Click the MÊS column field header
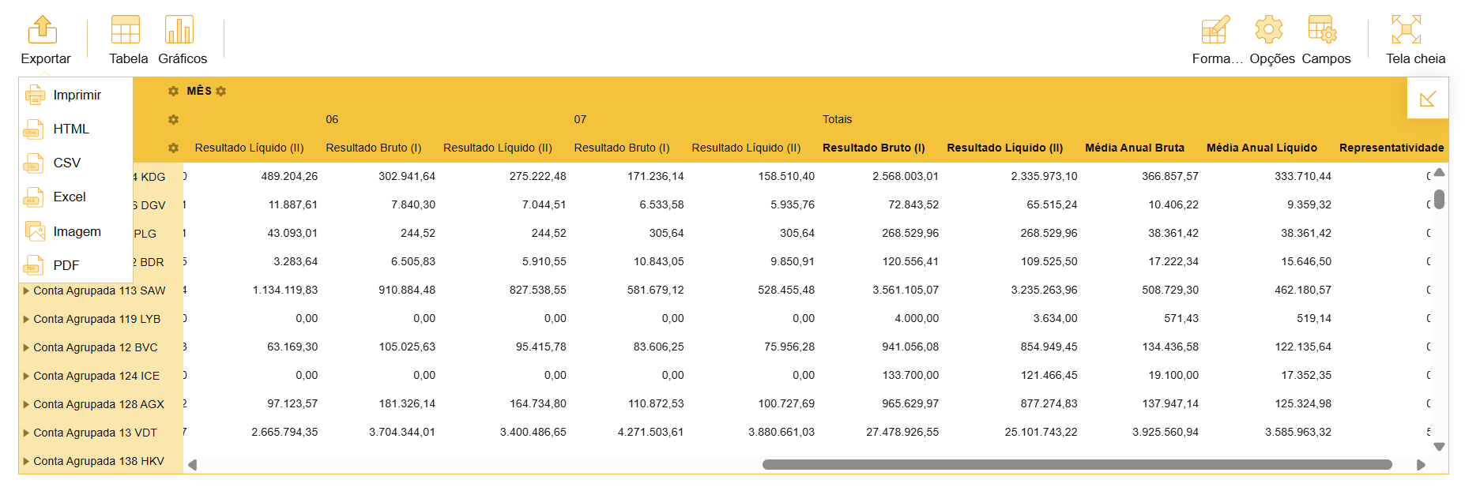 [x=199, y=91]
